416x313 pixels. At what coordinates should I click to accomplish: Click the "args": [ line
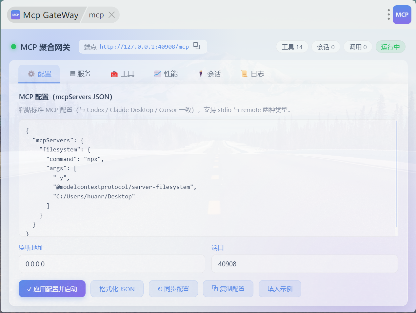click(61, 168)
